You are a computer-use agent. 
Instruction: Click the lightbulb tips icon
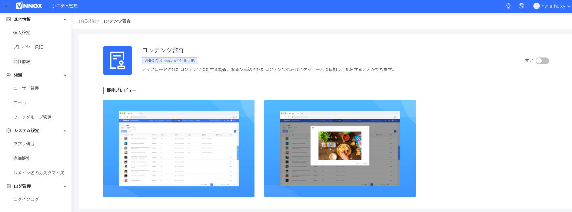point(508,6)
